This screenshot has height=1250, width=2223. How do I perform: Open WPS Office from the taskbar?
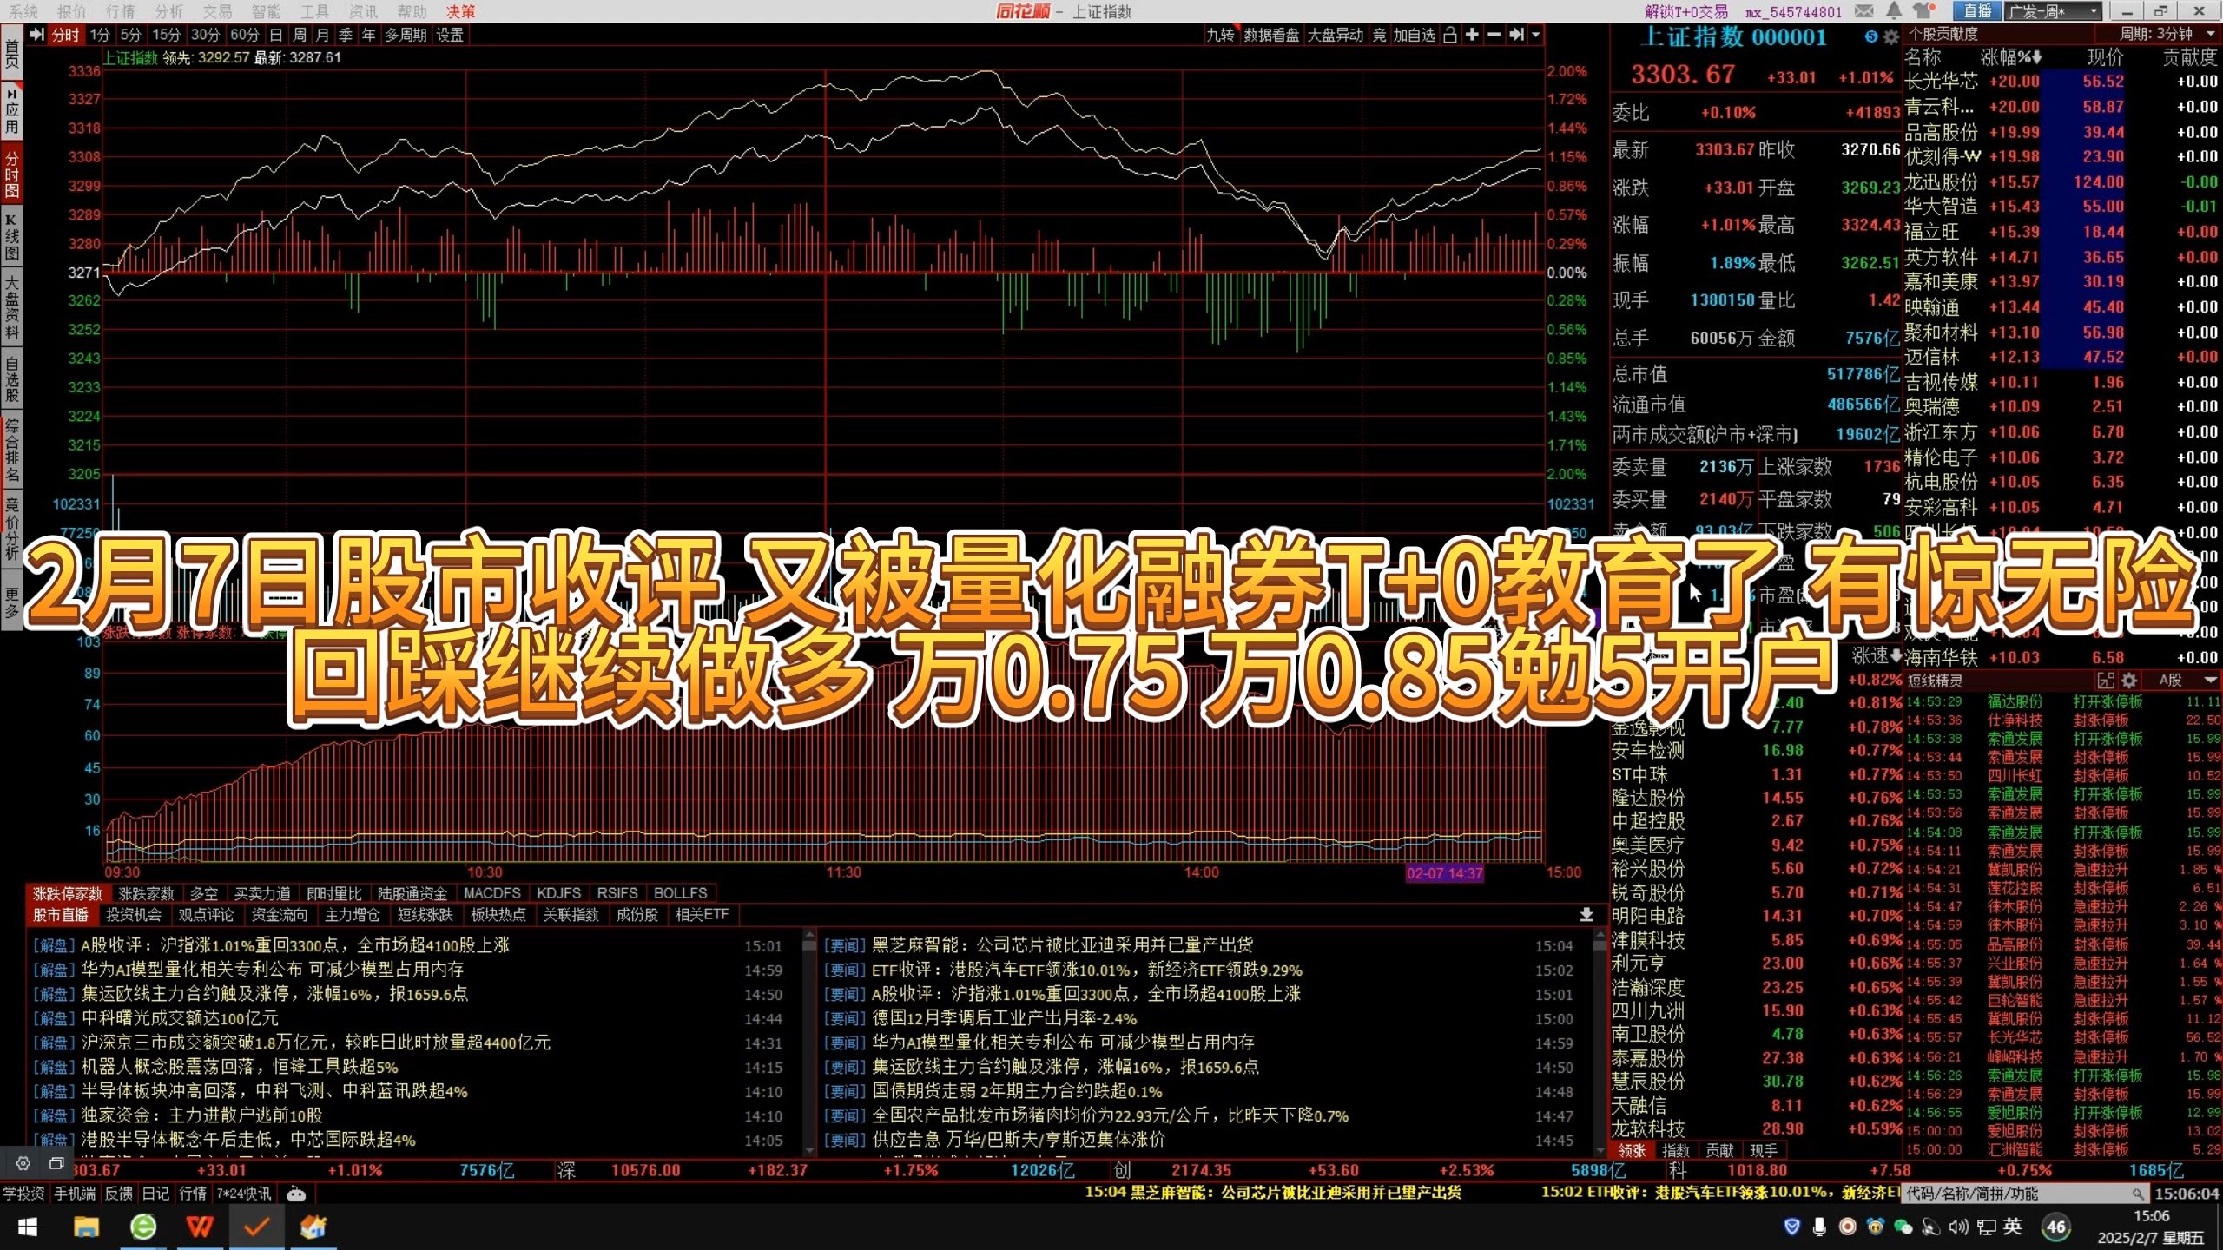[x=200, y=1227]
